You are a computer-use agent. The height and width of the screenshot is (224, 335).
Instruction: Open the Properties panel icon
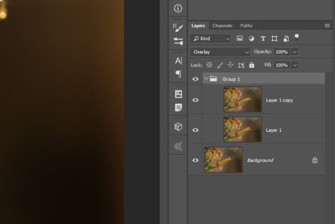179,94
